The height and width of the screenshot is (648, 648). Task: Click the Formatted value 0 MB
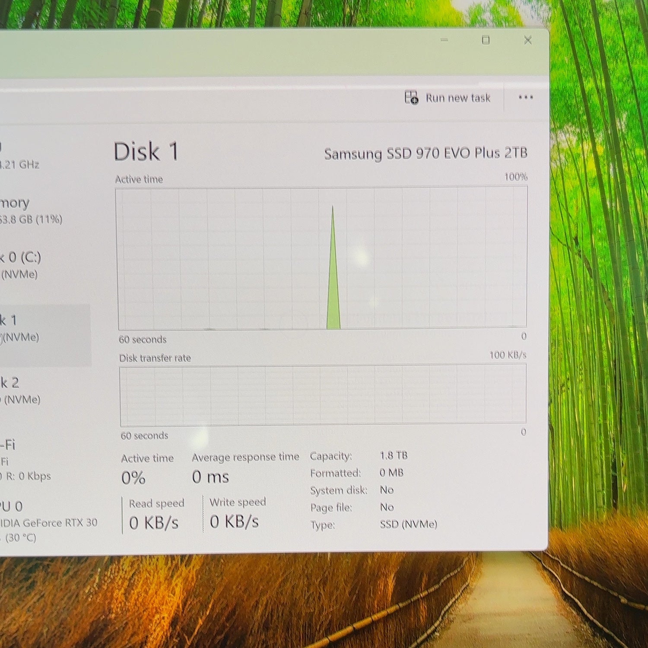pos(391,473)
